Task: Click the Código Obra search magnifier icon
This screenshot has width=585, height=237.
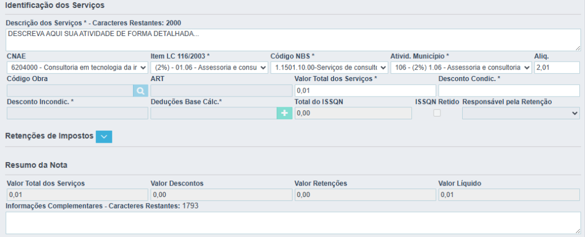Action: (x=141, y=90)
